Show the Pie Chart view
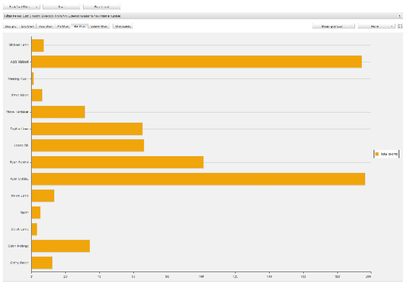 (62, 26)
